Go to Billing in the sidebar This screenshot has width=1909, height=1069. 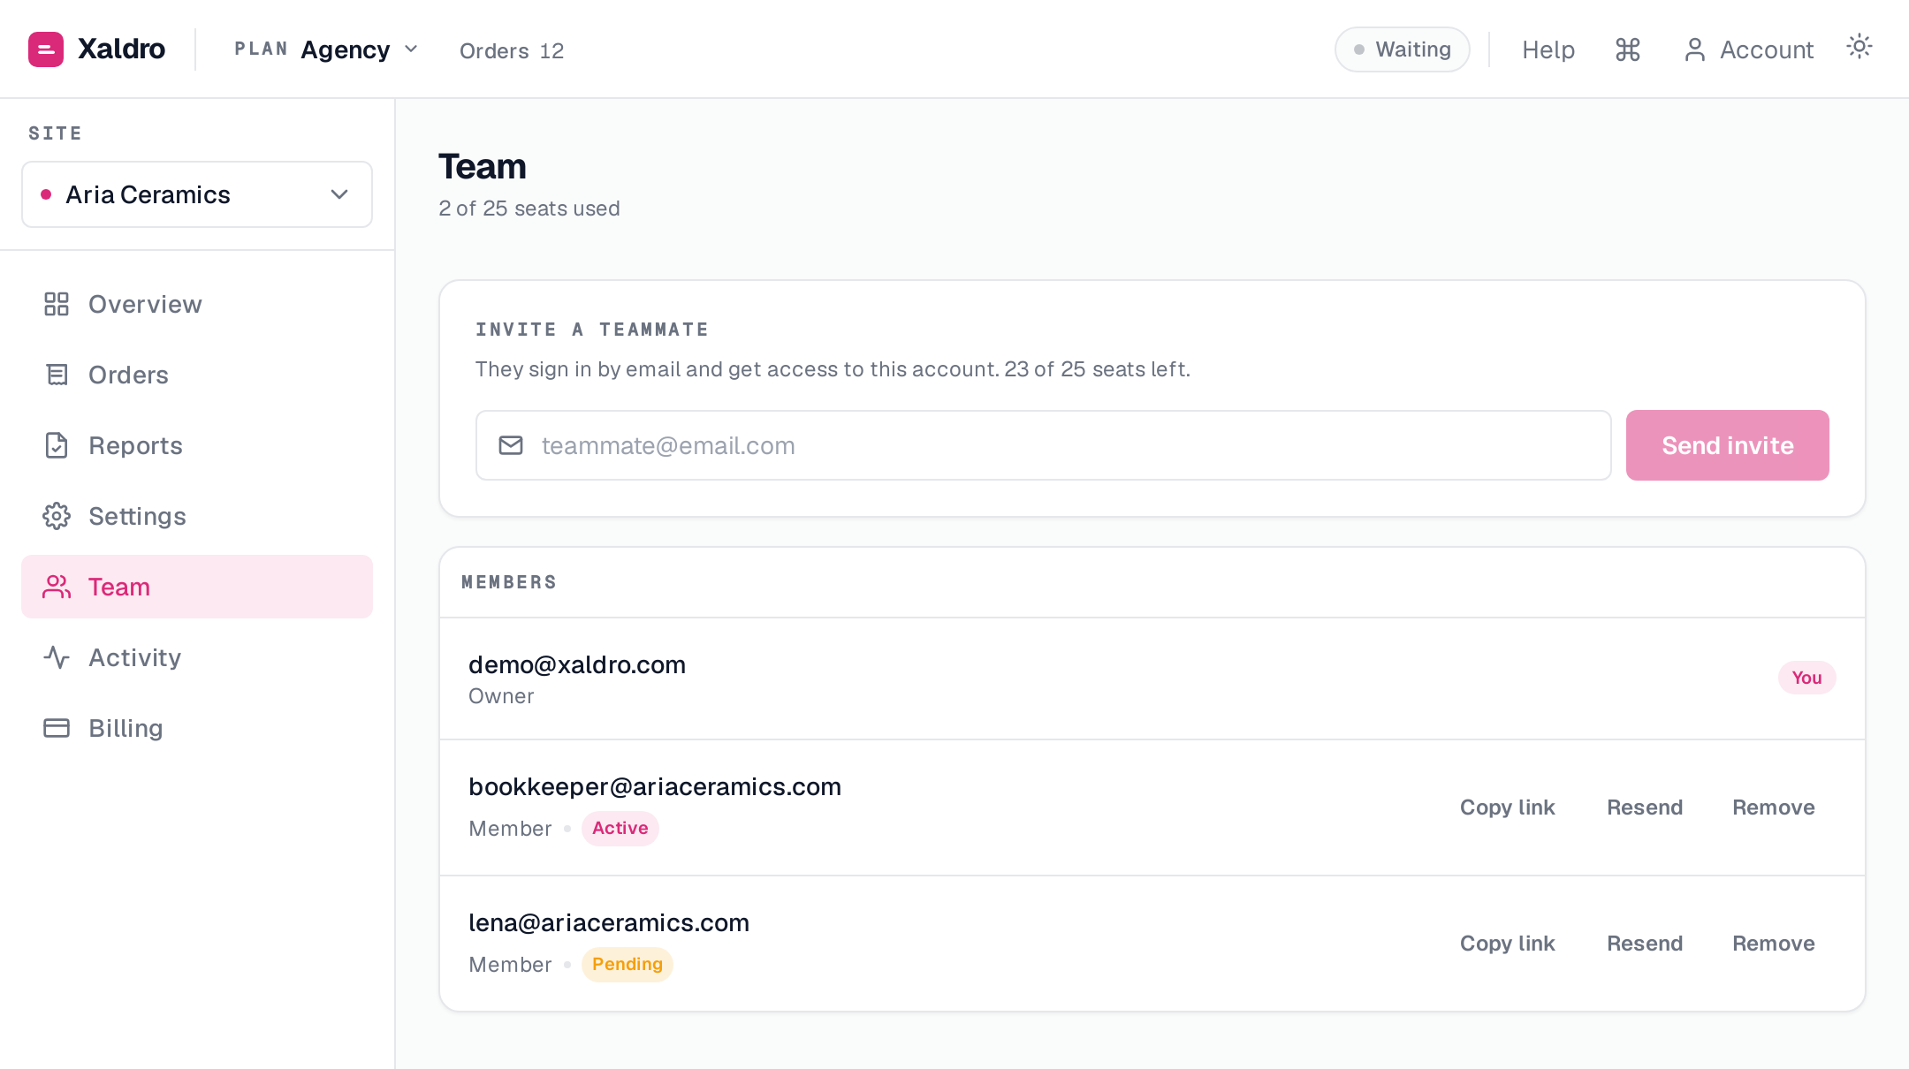[197, 728]
